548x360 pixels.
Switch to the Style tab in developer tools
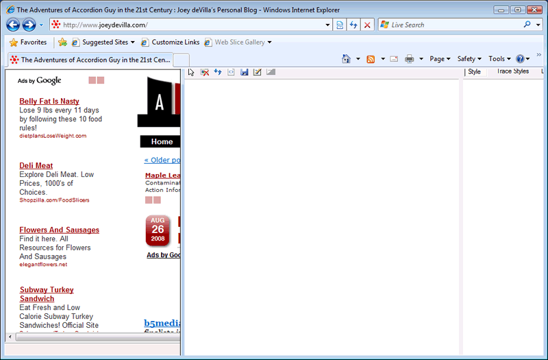point(474,72)
